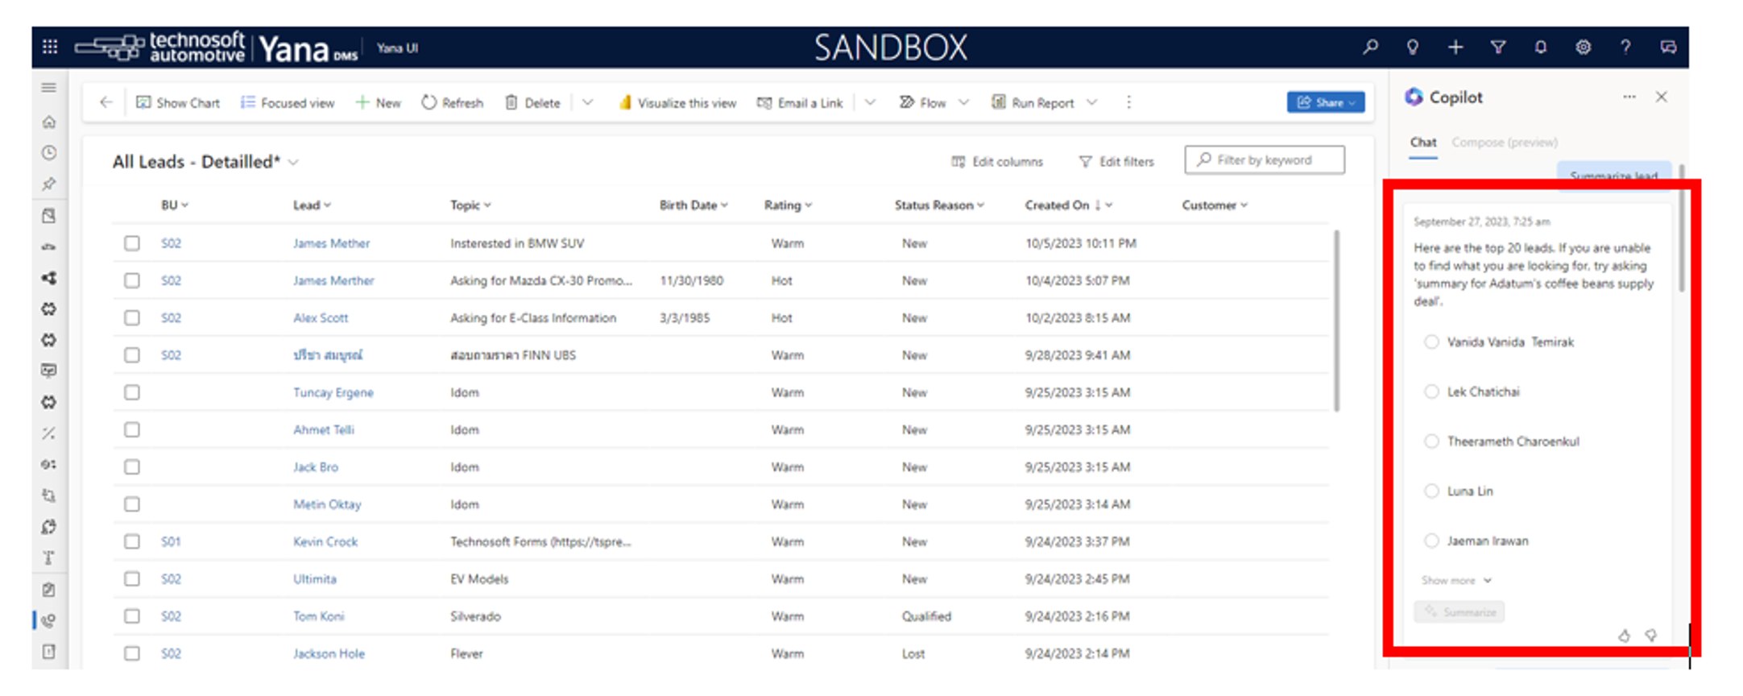Check the James Mether row checkbox
Screen dimensions: 1743x696
click(x=132, y=242)
